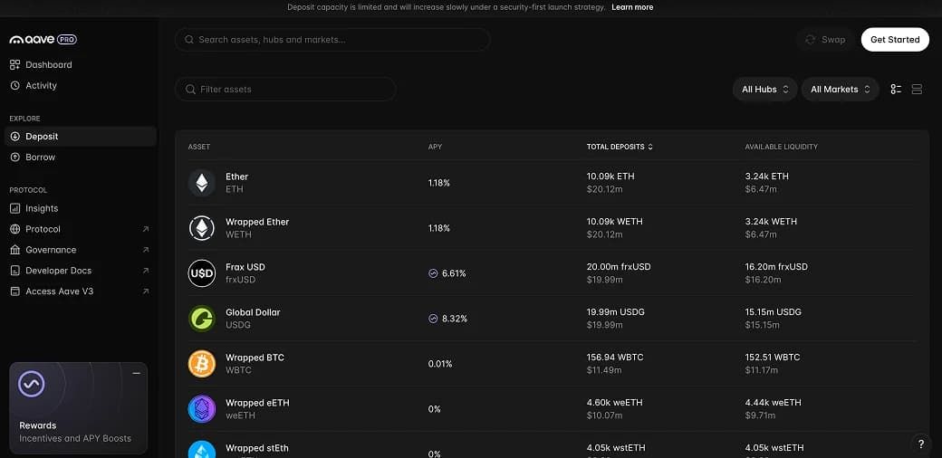Click the Aave Pro logo
The width and height of the screenshot is (942, 458).
pos(43,40)
